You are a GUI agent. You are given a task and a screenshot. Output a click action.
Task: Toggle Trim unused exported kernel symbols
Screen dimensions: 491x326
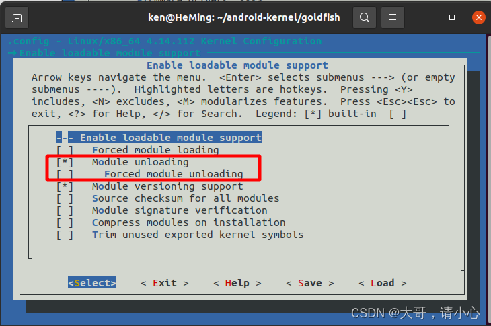65,235
